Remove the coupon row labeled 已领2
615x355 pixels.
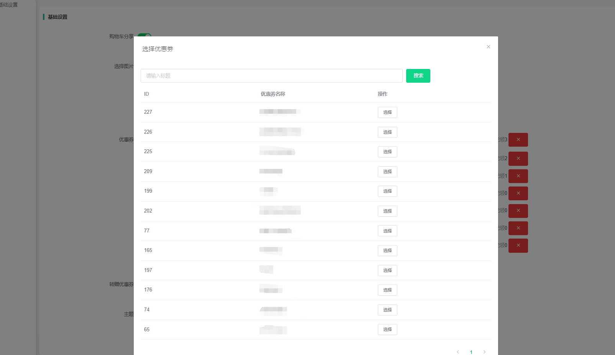click(518, 159)
